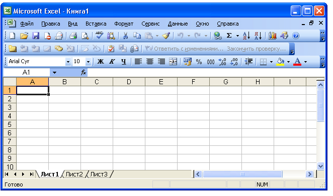Click Закончить проверку button
This screenshot has width=333, height=196.
[257, 49]
